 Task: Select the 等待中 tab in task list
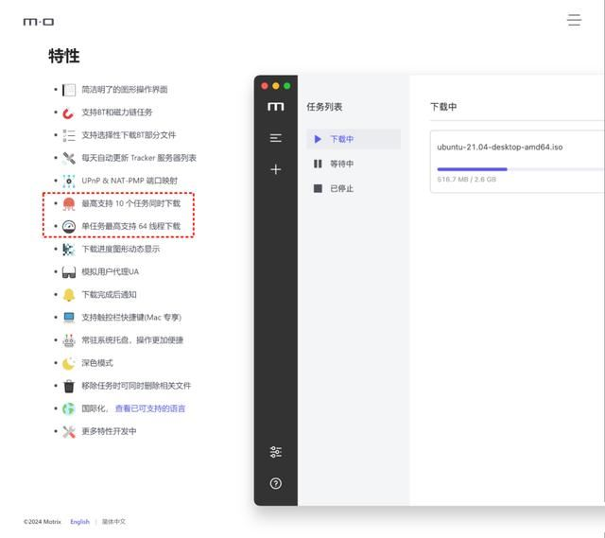340,164
